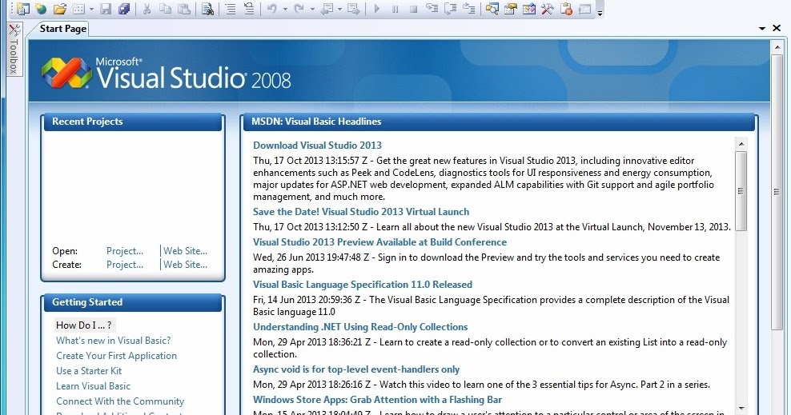
Task: Open Create Your First Application link
Action: (117, 356)
